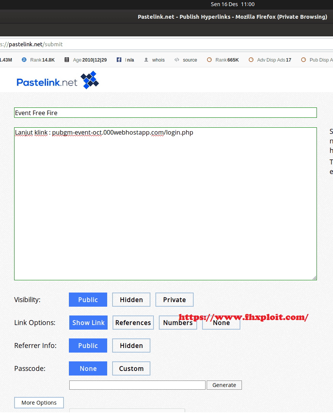Set Passcode to None
The width and height of the screenshot is (333, 413).
[88, 369]
